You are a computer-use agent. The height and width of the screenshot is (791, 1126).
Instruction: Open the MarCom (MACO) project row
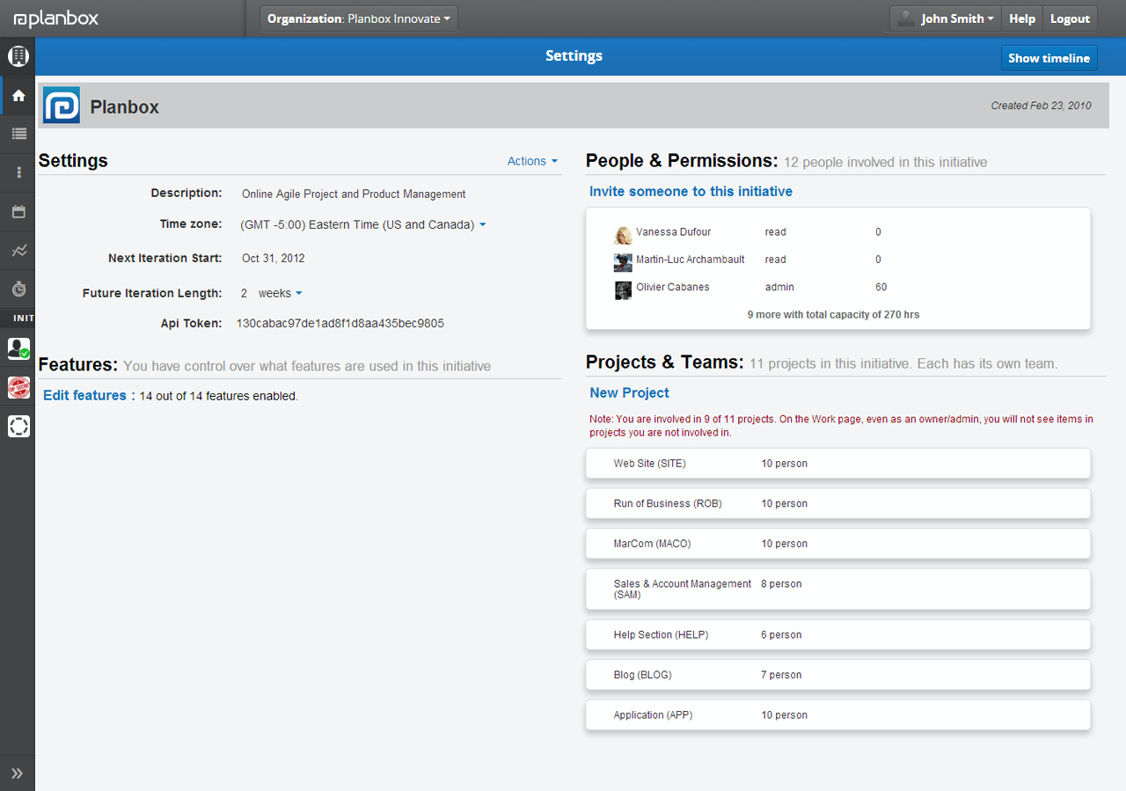coord(837,544)
